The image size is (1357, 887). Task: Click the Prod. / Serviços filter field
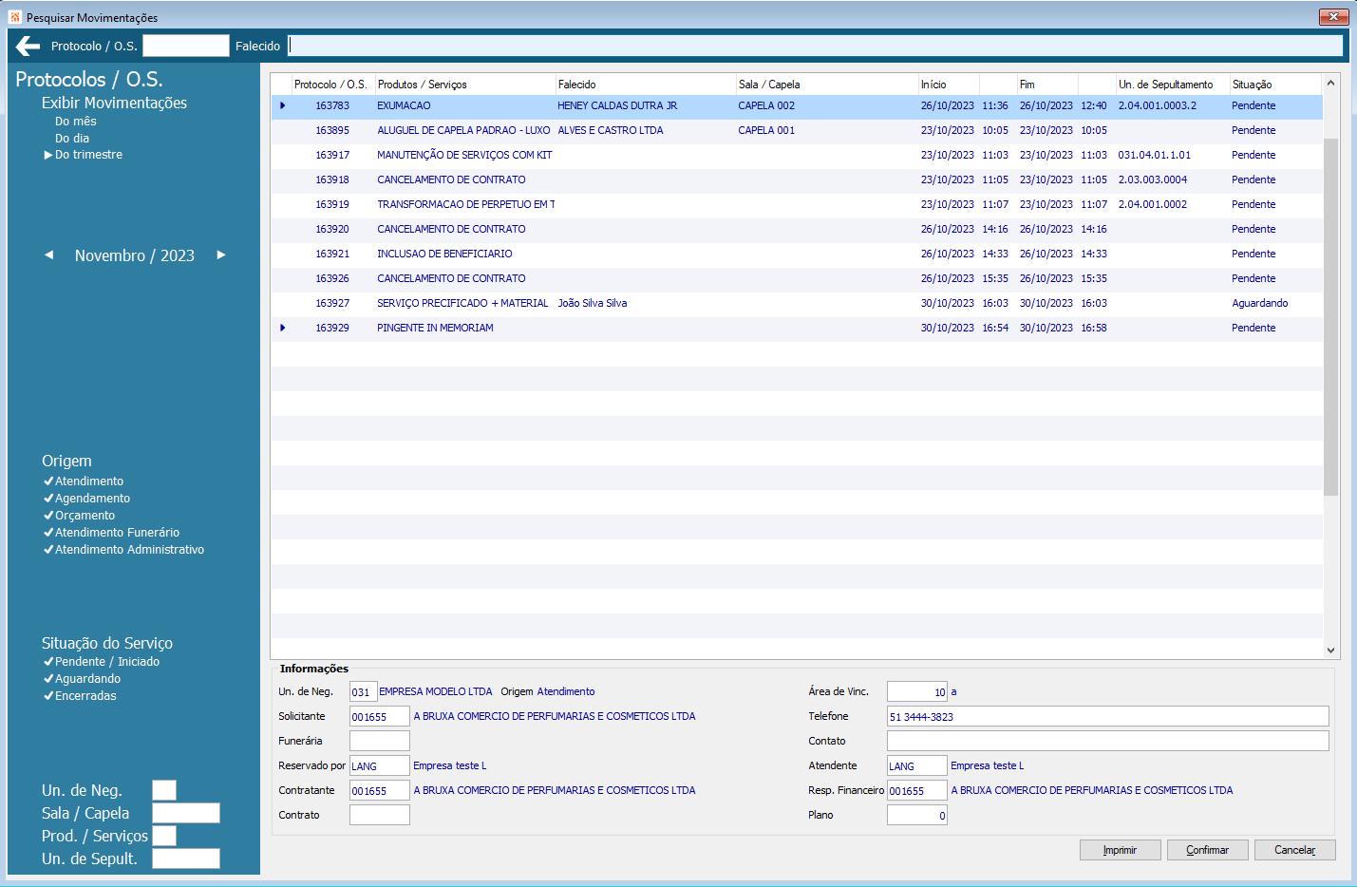[164, 836]
